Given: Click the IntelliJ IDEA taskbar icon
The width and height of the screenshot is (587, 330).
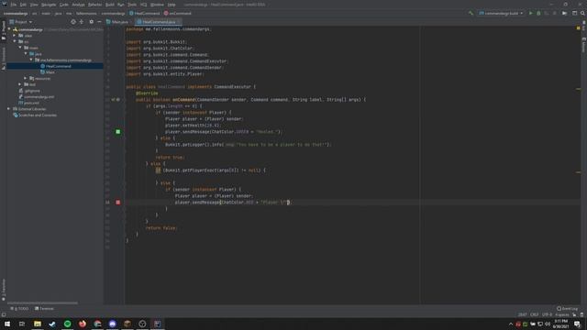Looking at the screenshot, I should tap(157, 324).
